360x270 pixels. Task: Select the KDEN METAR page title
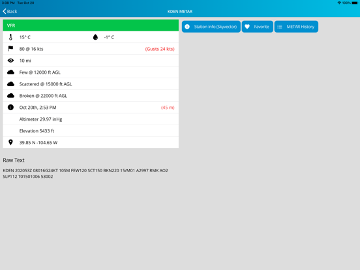[x=180, y=12]
